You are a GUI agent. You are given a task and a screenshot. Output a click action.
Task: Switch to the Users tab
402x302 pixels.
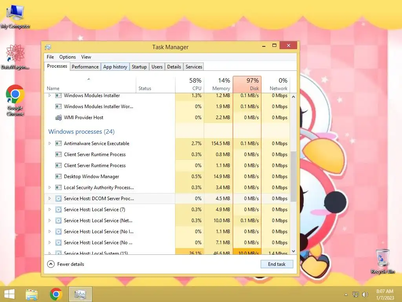(157, 67)
